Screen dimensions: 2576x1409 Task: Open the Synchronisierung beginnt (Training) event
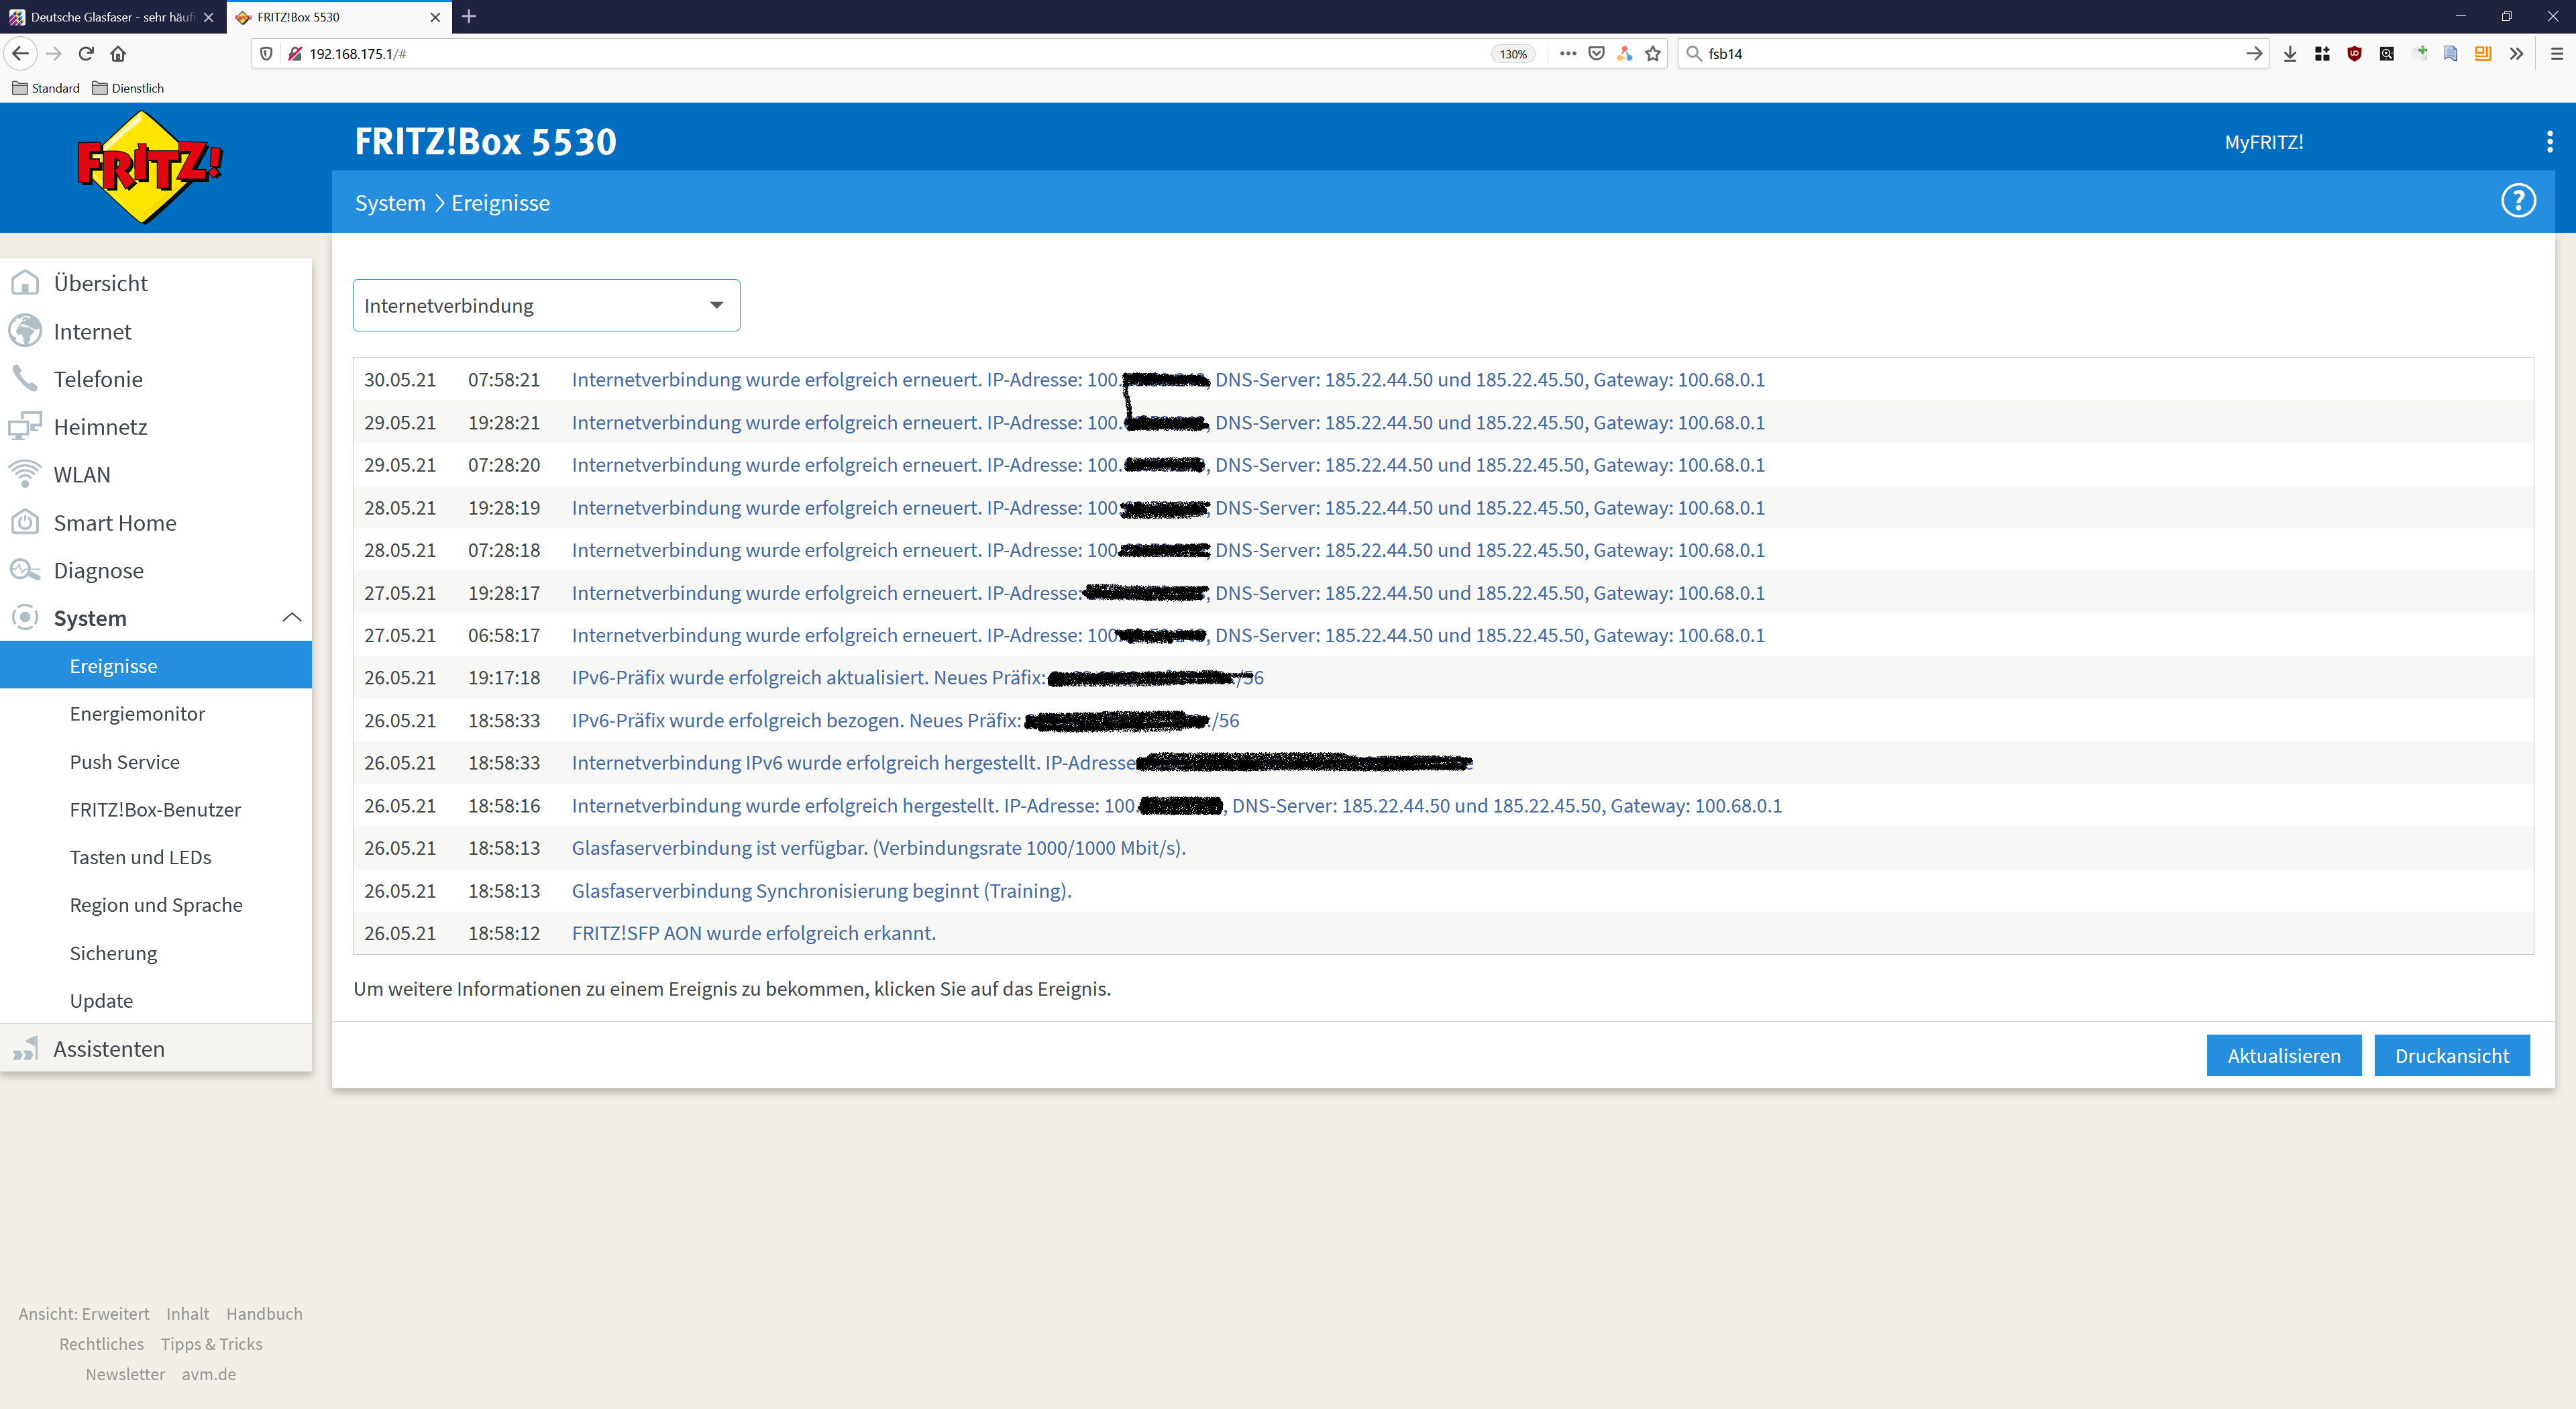coord(1443,891)
